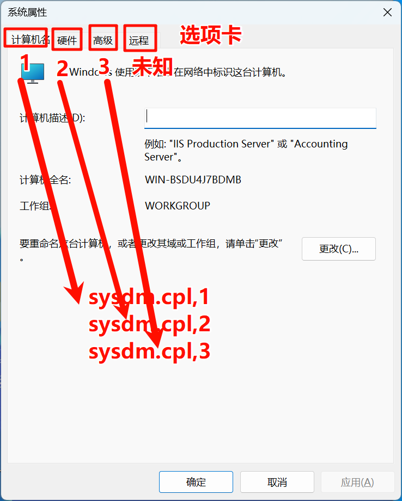The height and width of the screenshot is (501, 402).
Task: Select the 高级 tab
Action: pos(103,40)
